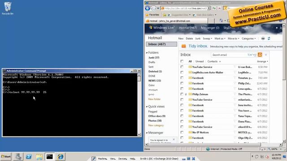Open the address bar URL dropdown
Screen dimensions: 287x161
209,8
